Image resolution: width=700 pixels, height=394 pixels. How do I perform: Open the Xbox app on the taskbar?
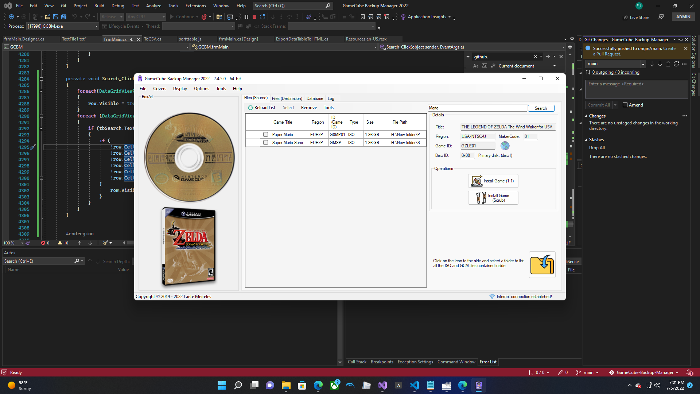coord(334,385)
